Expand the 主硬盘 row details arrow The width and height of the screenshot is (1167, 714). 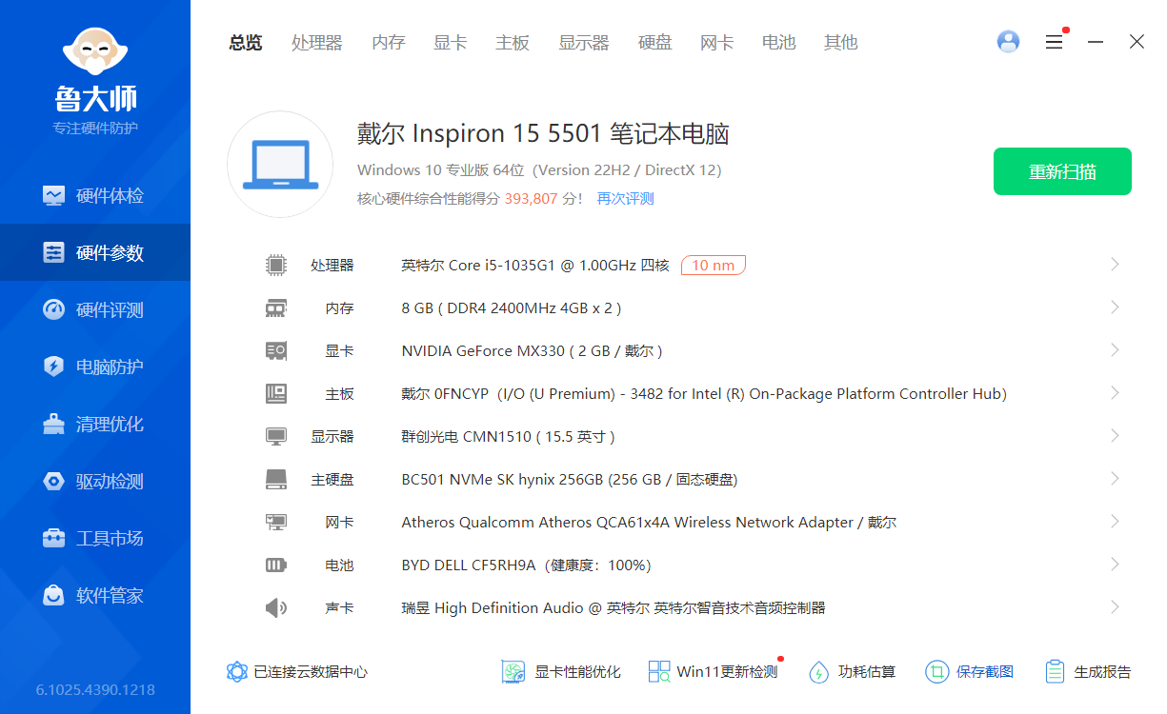point(1115,479)
